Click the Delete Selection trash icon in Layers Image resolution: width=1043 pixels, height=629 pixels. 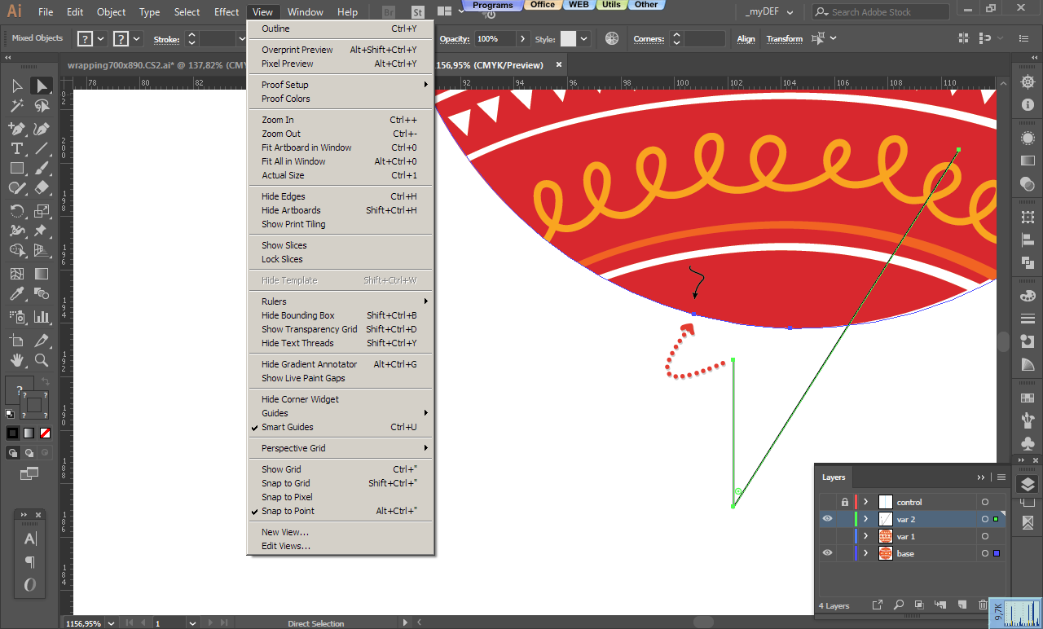coord(983,605)
